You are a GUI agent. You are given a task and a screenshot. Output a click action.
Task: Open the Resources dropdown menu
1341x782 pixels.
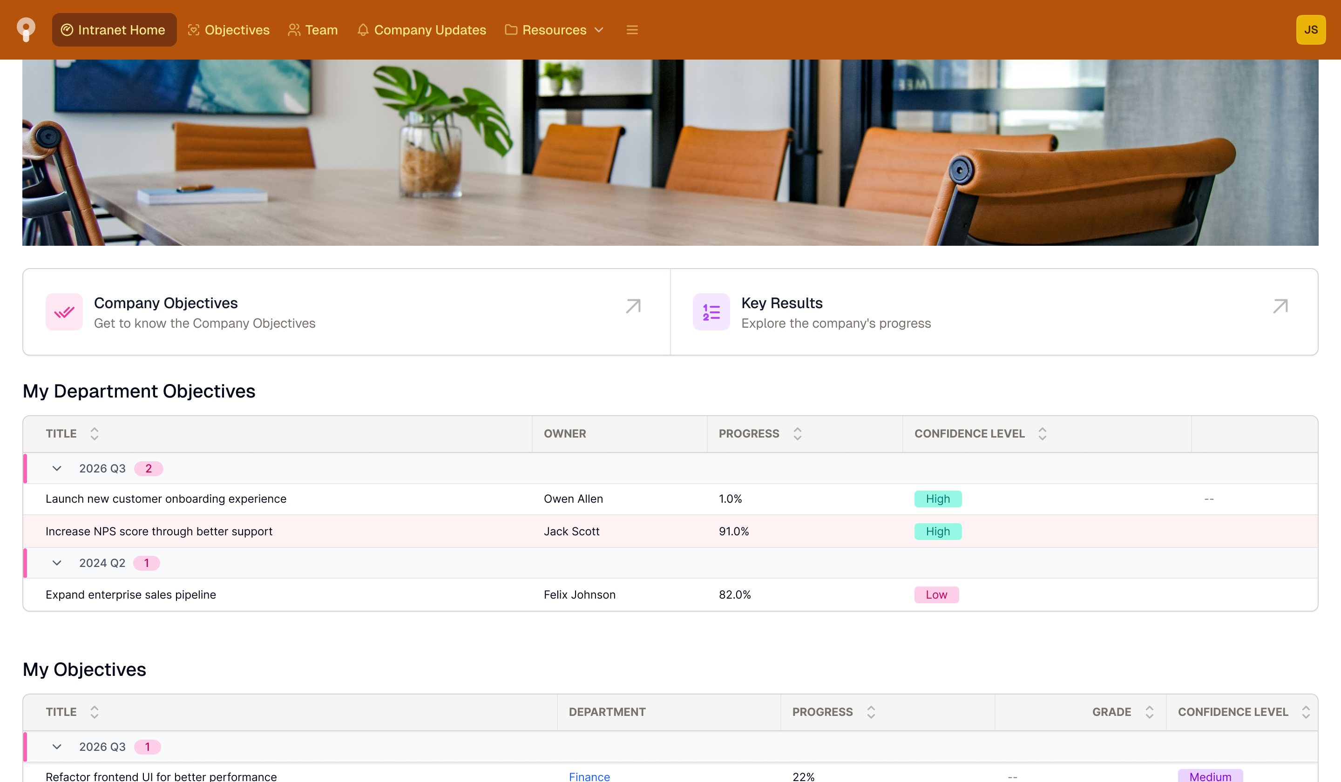(554, 30)
